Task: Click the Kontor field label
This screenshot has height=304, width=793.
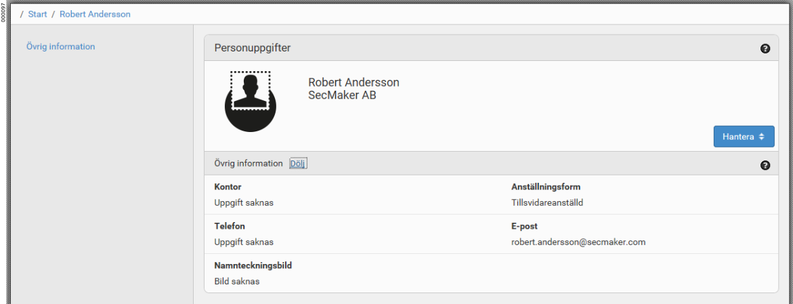Action: pos(228,187)
